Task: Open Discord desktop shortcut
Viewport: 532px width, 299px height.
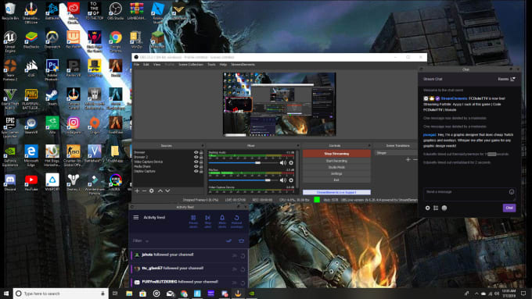Action: tap(10, 182)
